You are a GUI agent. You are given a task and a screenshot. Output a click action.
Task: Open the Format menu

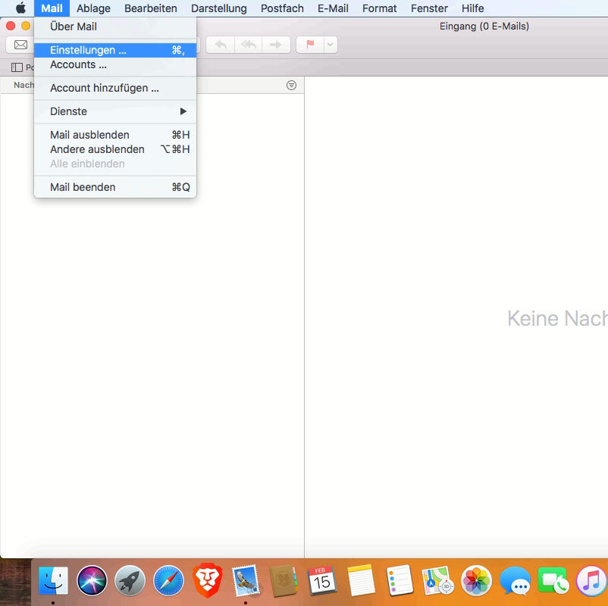(x=379, y=8)
